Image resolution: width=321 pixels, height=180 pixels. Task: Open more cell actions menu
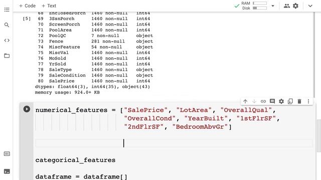point(308,101)
